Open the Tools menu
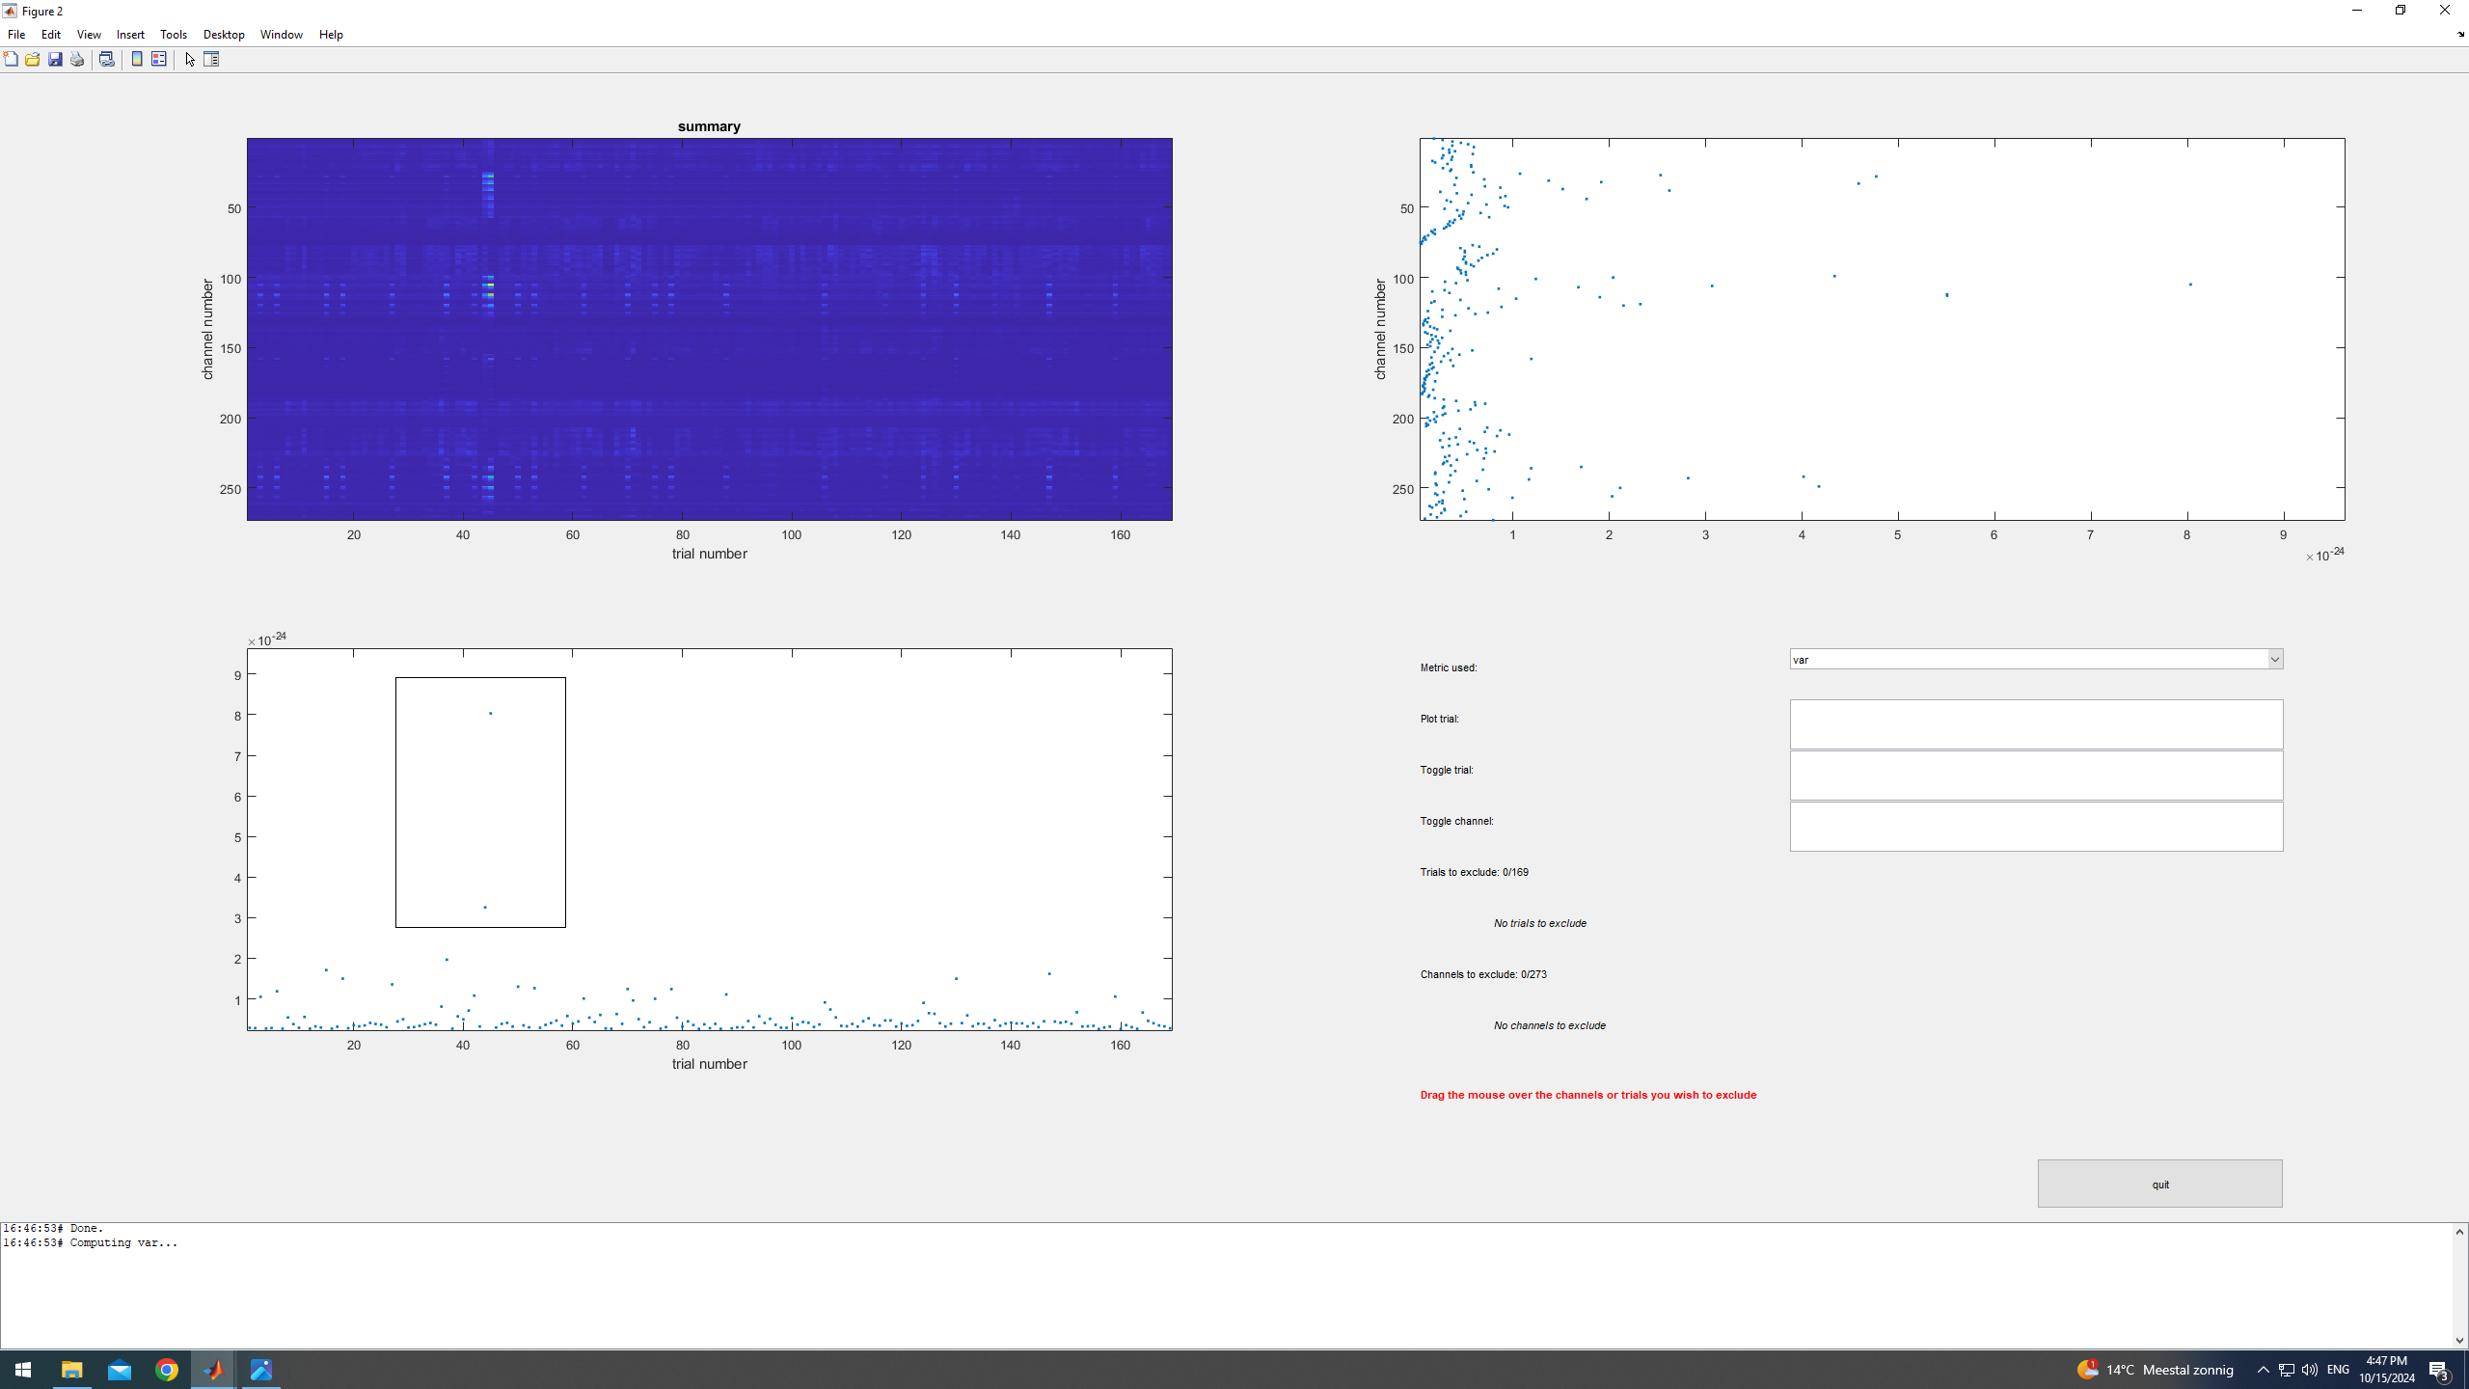2469x1389 pixels. (x=174, y=35)
